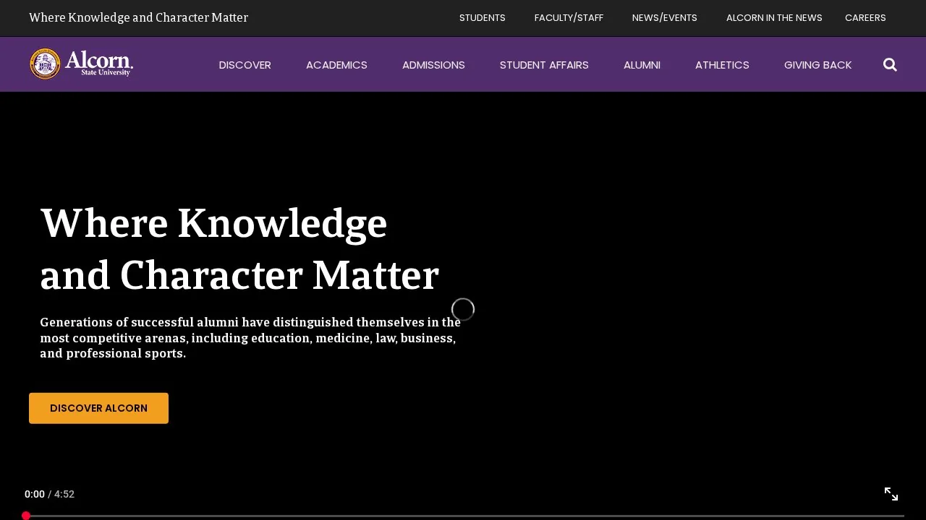Seek along the video progress bar
The width and height of the screenshot is (926, 520).
click(463, 516)
